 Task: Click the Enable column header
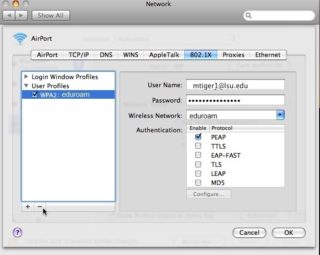(198, 128)
